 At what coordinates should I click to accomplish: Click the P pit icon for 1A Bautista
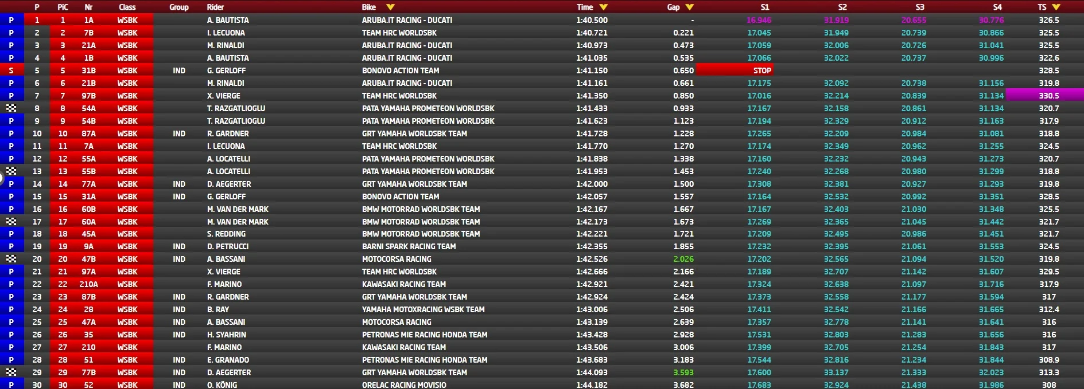[x=11, y=20]
